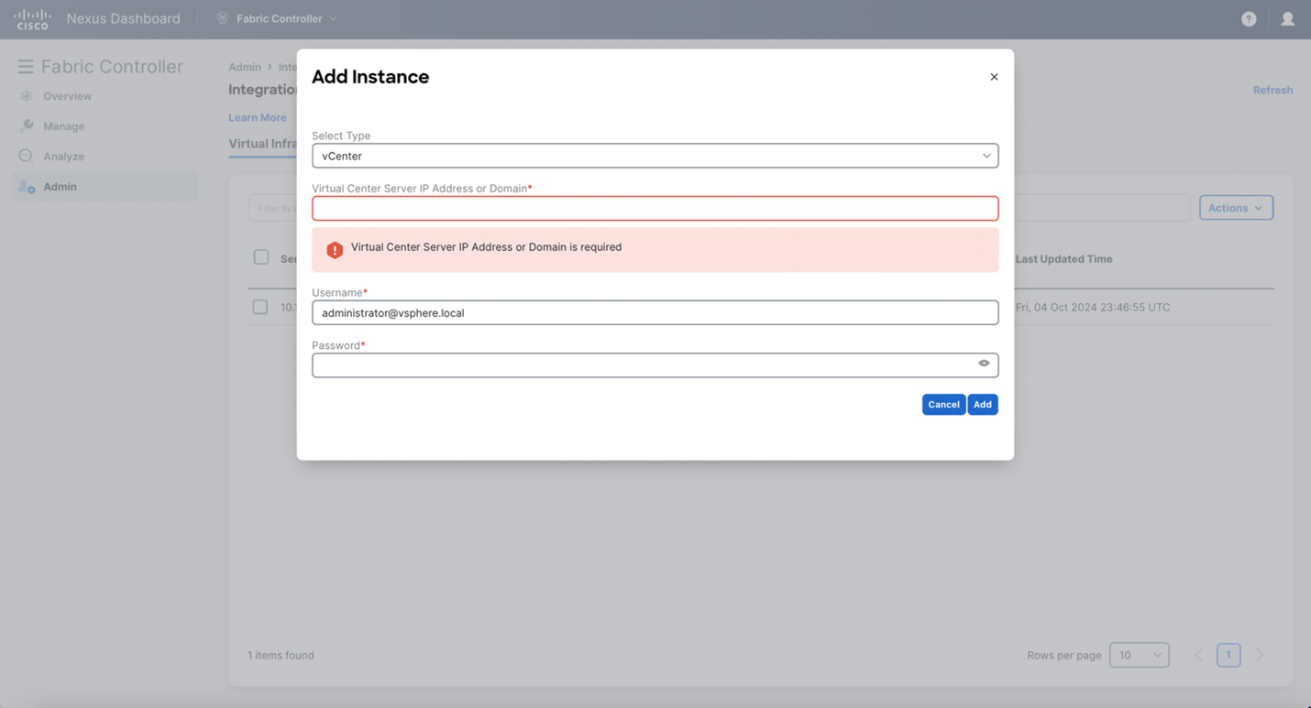The height and width of the screenshot is (708, 1311).
Task: Go to next page arrow
Action: (x=1260, y=655)
